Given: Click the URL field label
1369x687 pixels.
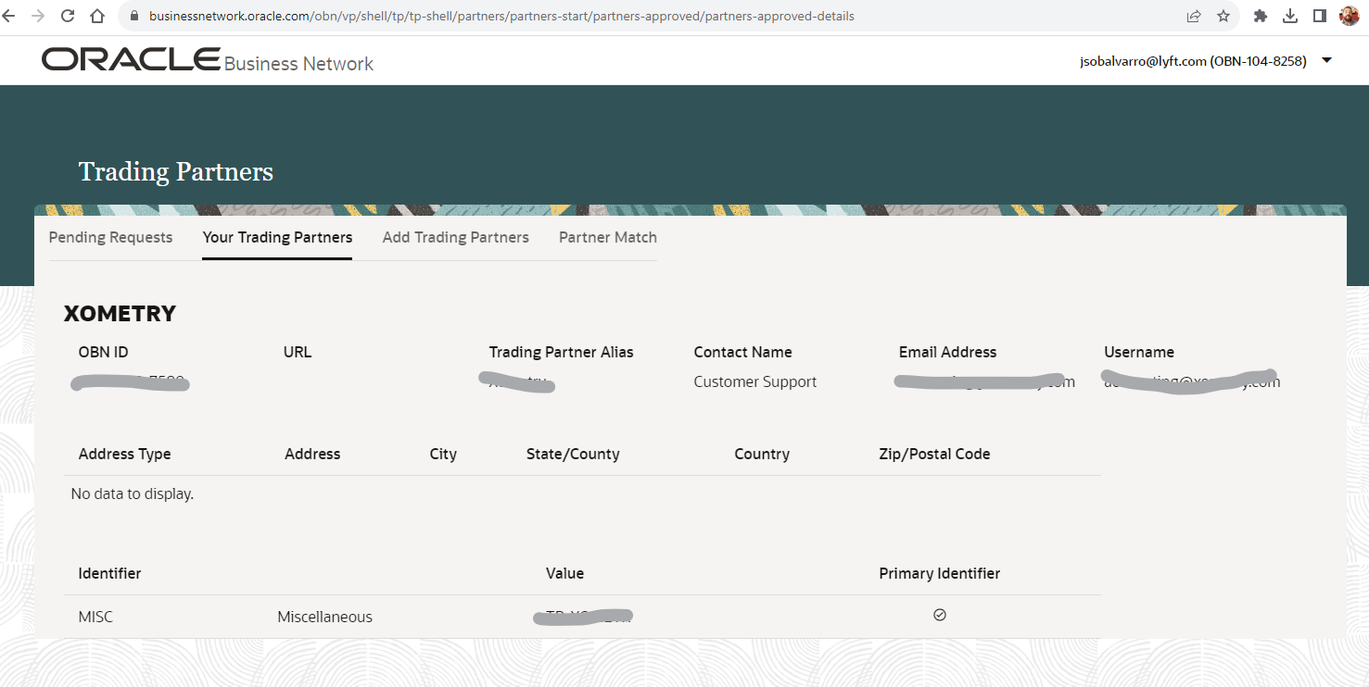Looking at the screenshot, I should coord(298,352).
